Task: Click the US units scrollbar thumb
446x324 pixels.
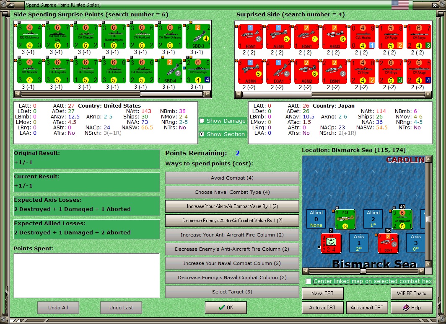Action: click(x=172, y=94)
